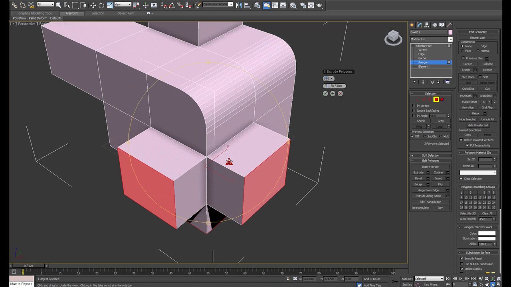Open the Create command panel tab

coord(412,25)
